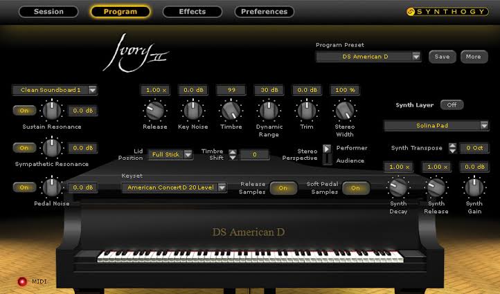Click the Synth Gain 0.0 dB value field
This screenshot has height=294, width=500.
(x=474, y=167)
